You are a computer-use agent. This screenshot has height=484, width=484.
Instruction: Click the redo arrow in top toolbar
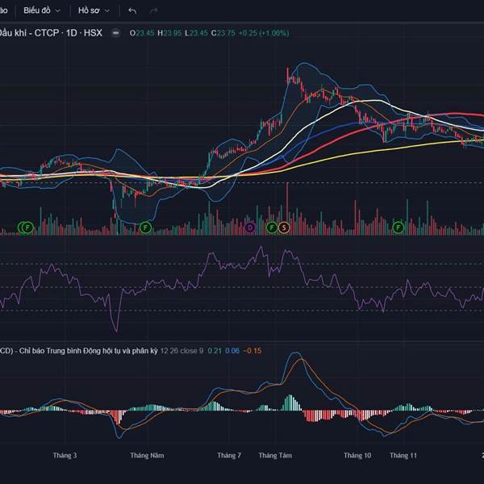pyautogui.click(x=153, y=10)
